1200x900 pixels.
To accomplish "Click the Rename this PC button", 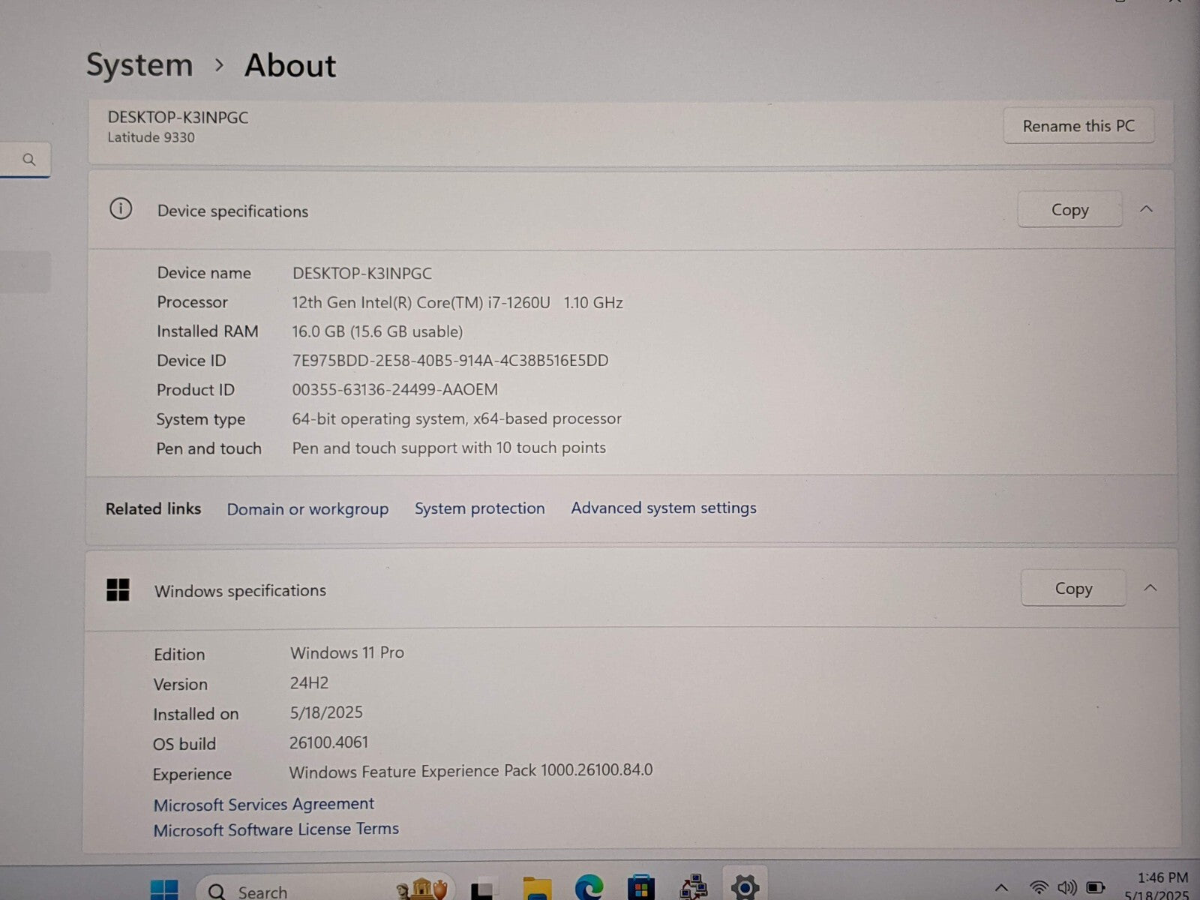I will tap(1078, 126).
